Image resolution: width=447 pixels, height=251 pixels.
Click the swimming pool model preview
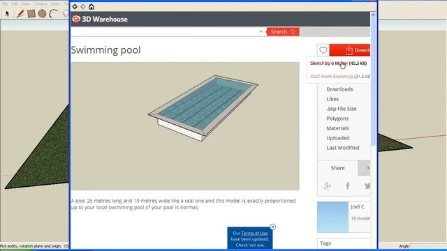(185, 126)
